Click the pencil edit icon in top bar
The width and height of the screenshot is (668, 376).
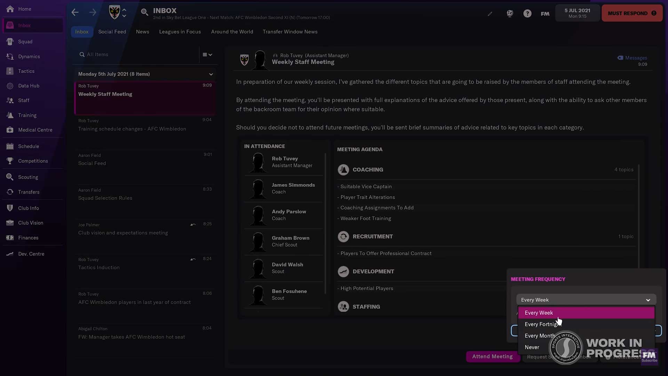click(490, 14)
